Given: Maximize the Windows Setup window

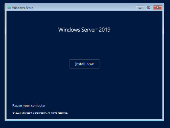Looking at the screenshot, I should click(x=149, y=7).
